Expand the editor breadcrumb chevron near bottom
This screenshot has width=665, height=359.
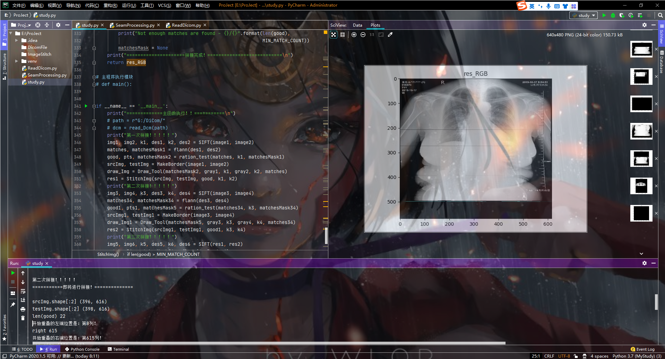[x=641, y=254]
